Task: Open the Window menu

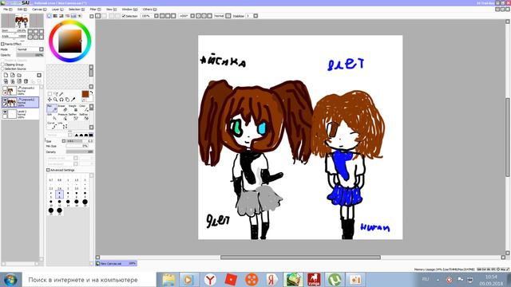Action: point(129,9)
